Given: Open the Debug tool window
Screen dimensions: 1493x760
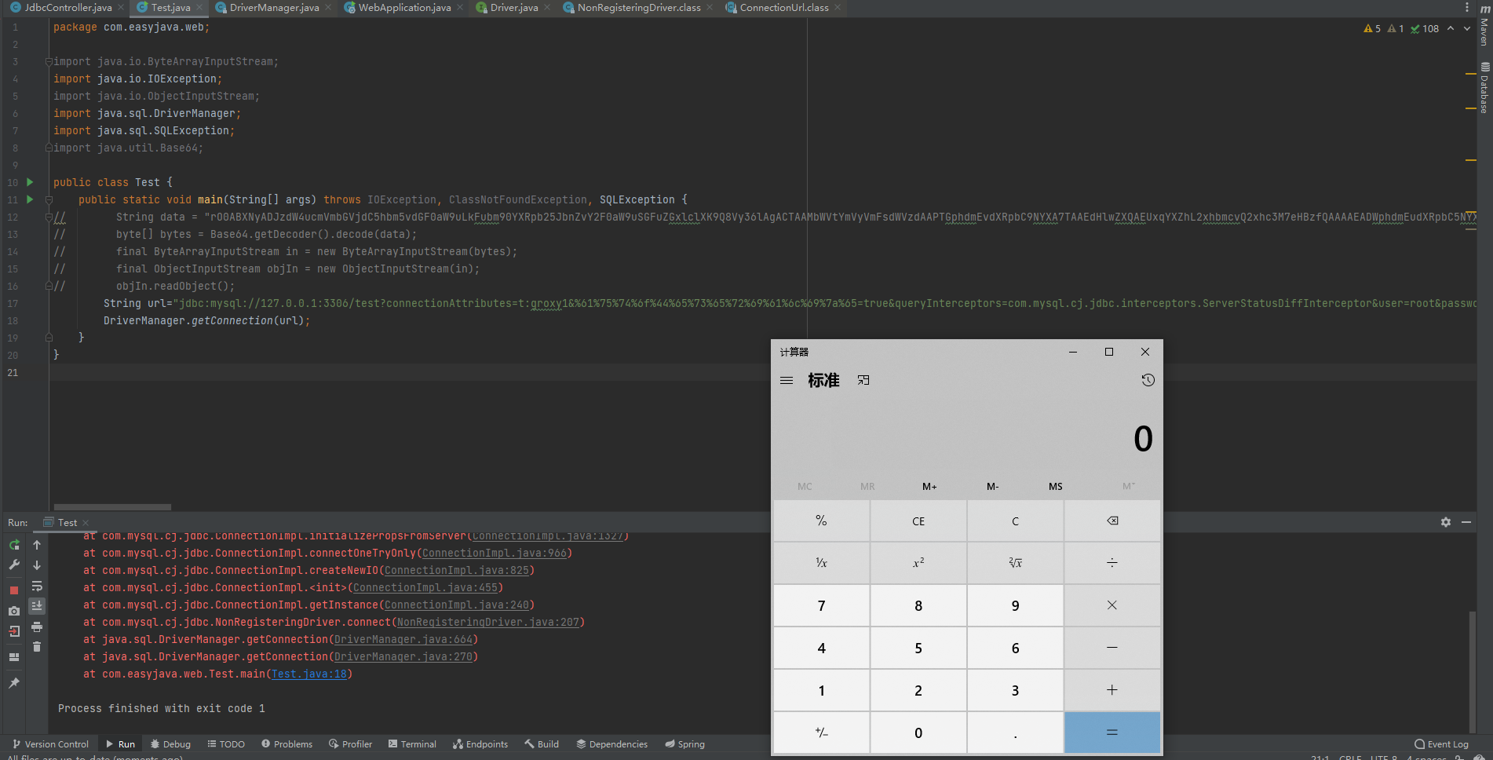Looking at the screenshot, I should click(170, 744).
